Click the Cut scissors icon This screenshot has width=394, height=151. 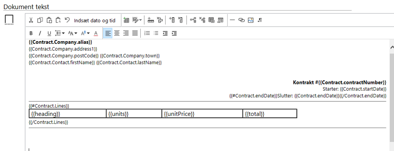31,20
